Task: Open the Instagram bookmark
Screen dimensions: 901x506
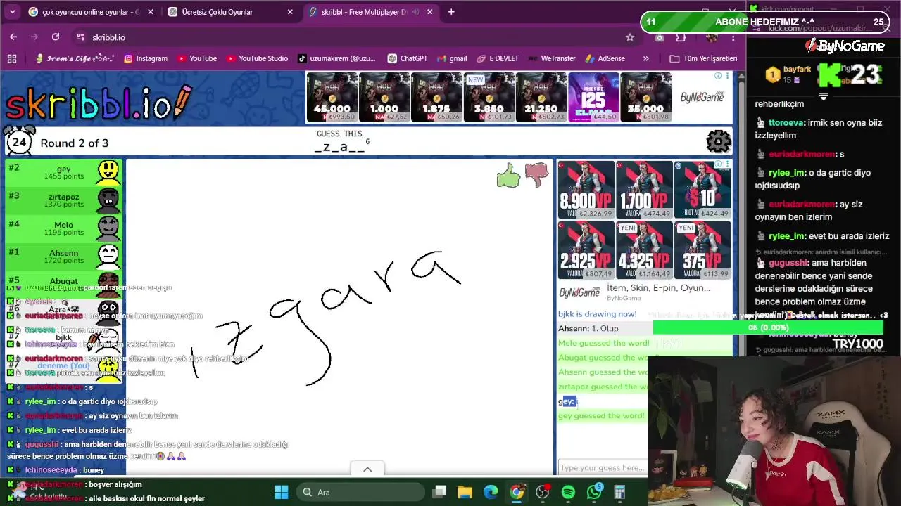Action: tap(146, 58)
